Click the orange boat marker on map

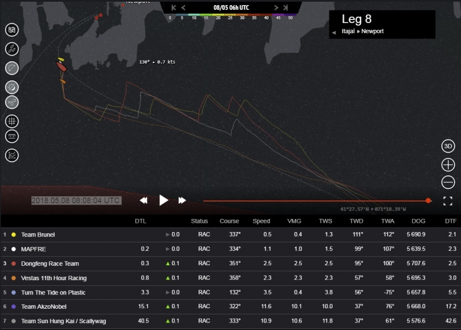pos(62,81)
